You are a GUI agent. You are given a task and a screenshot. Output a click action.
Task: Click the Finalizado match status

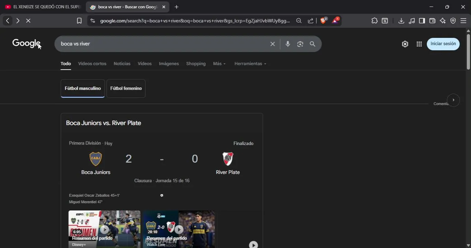243,143
